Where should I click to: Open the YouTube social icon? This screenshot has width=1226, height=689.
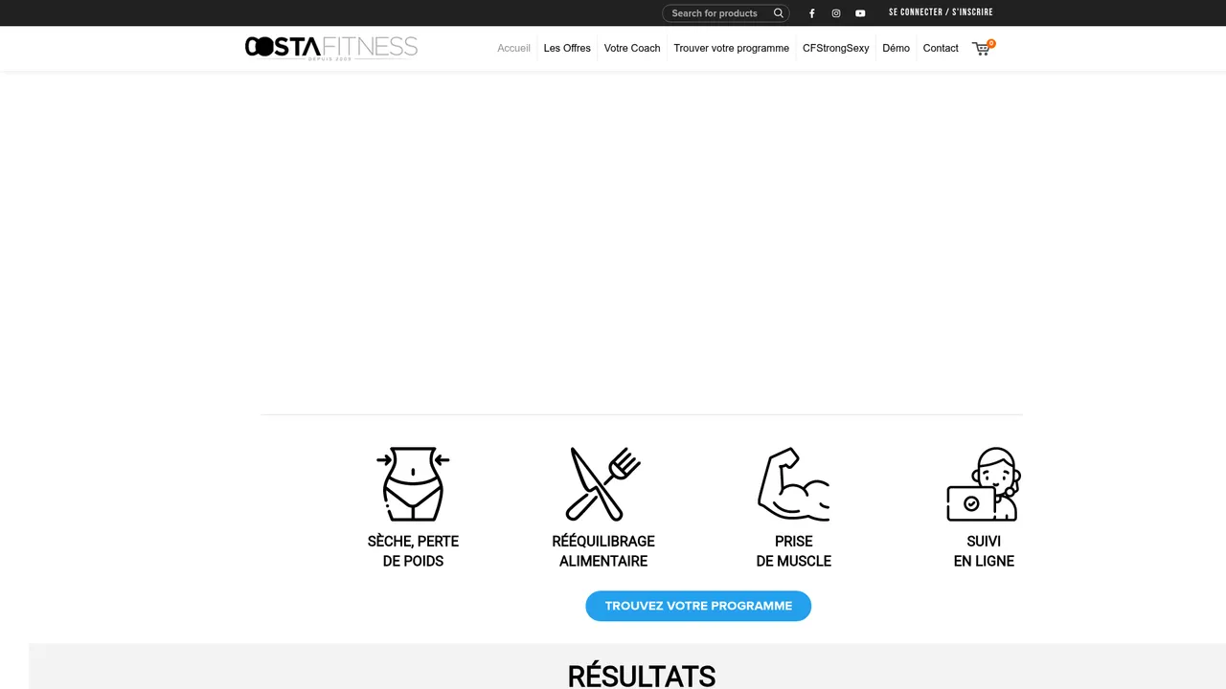click(860, 13)
